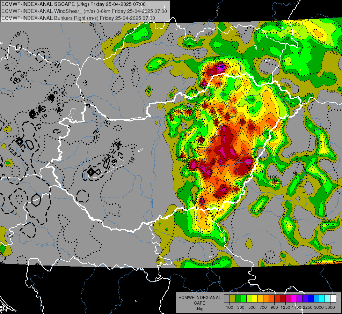Click the lime swatch left of 500
Image resolution: width=342 pixels, height=314 pixels.
[x=249, y=299]
